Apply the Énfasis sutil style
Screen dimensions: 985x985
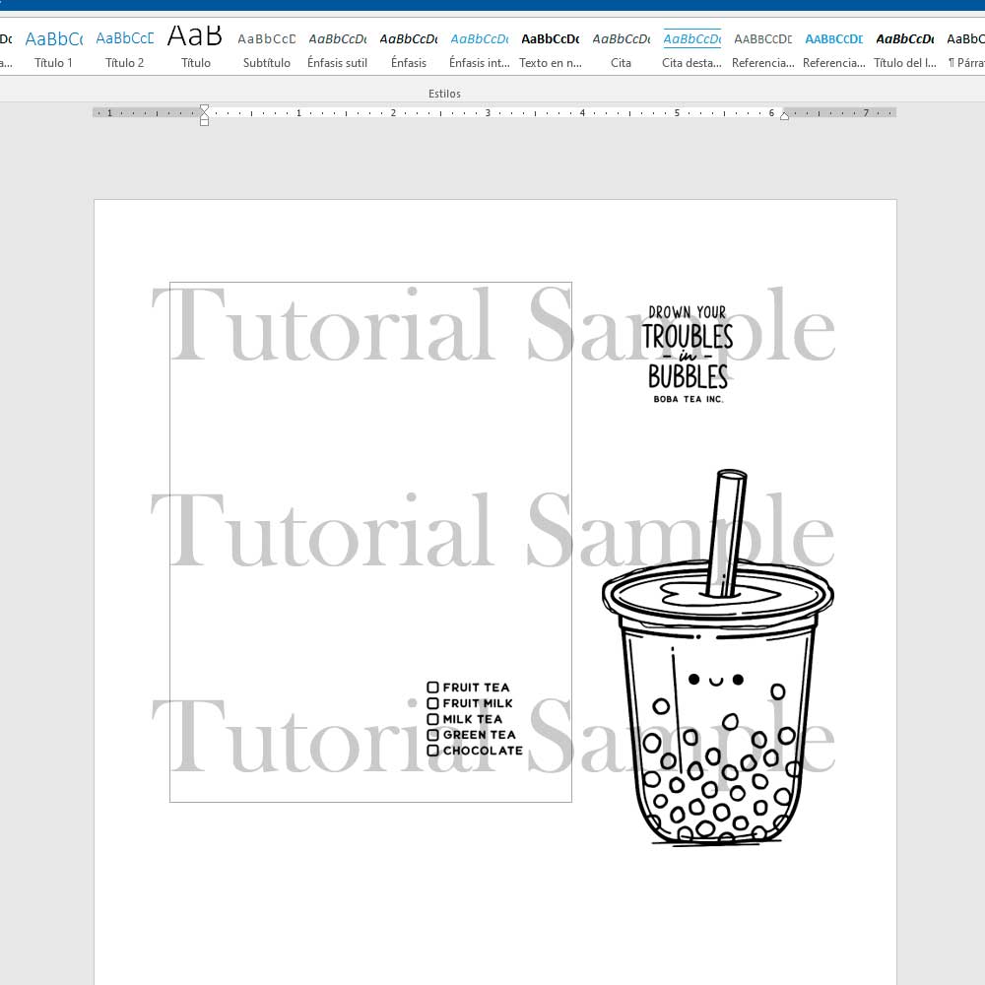tap(338, 48)
